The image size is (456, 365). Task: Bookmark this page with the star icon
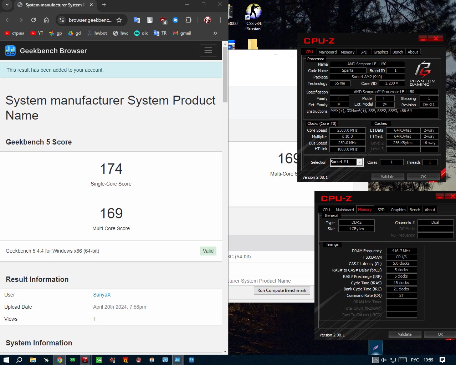tap(119, 20)
